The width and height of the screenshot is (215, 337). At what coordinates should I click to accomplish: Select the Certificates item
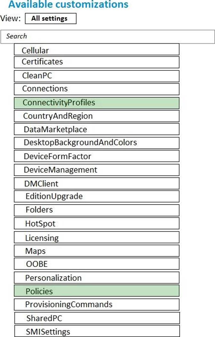tap(96, 62)
